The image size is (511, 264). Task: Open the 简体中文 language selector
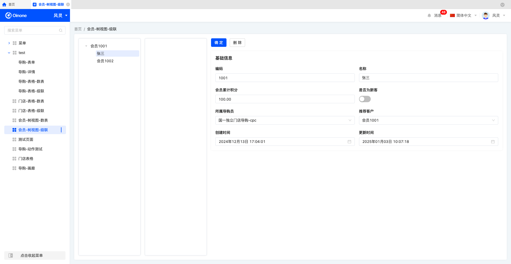463,15
